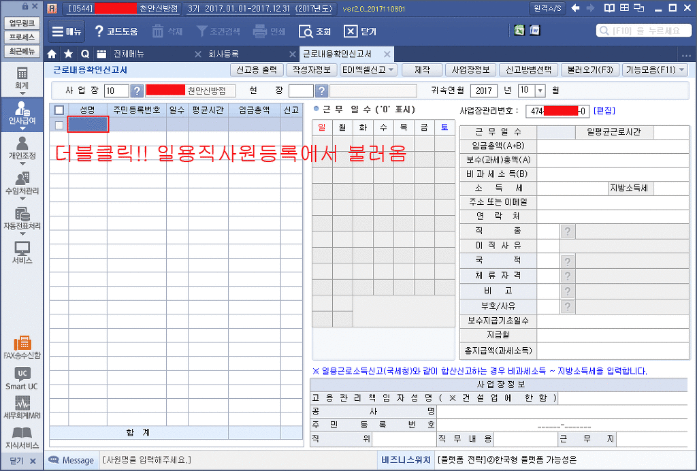The image size is (697, 471).
Task: Click the 원격A/S button
Action: pos(548,8)
